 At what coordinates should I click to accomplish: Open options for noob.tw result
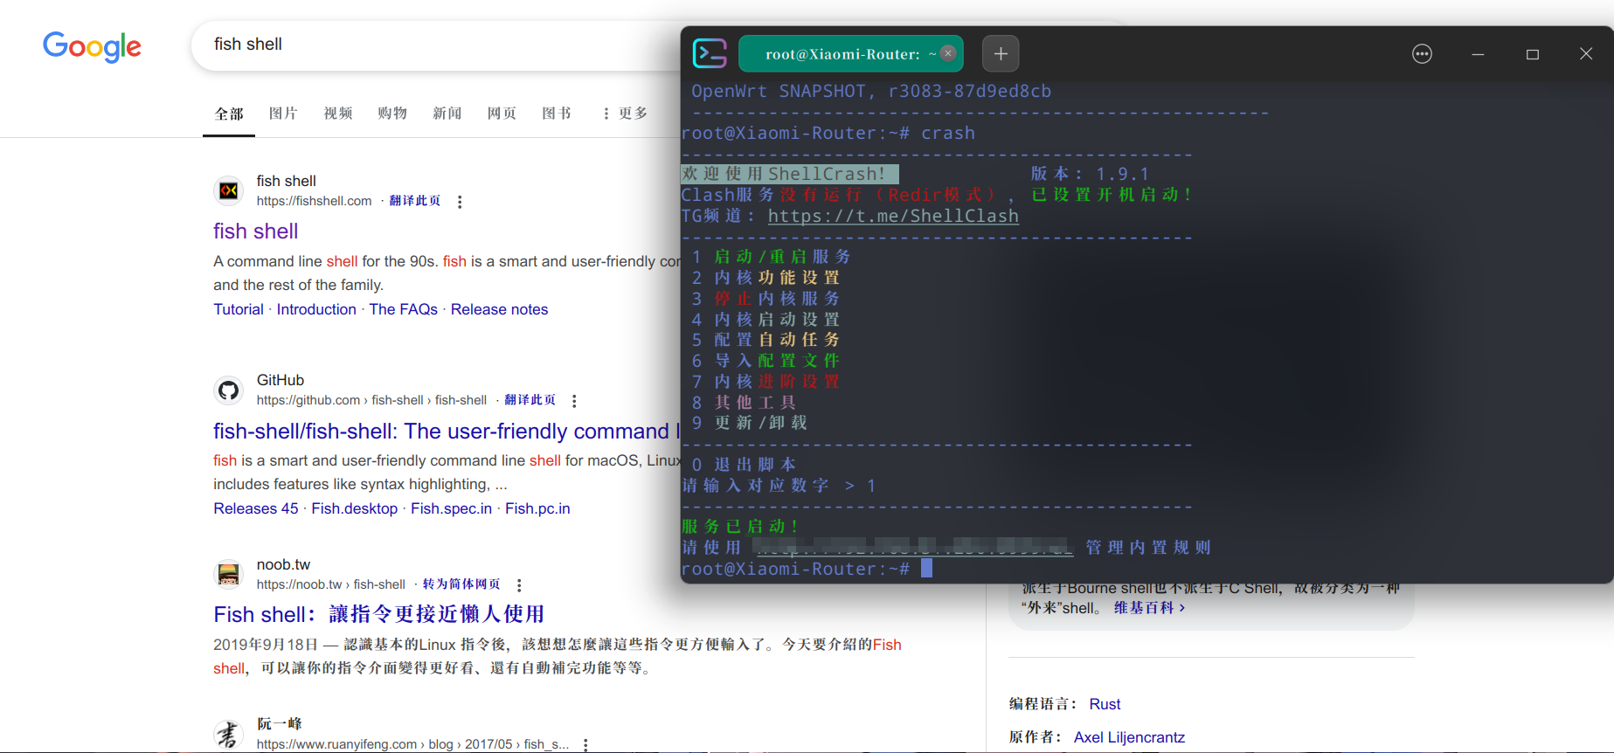[x=519, y=585]
